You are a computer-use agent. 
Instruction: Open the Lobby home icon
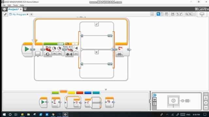(4, 9)
